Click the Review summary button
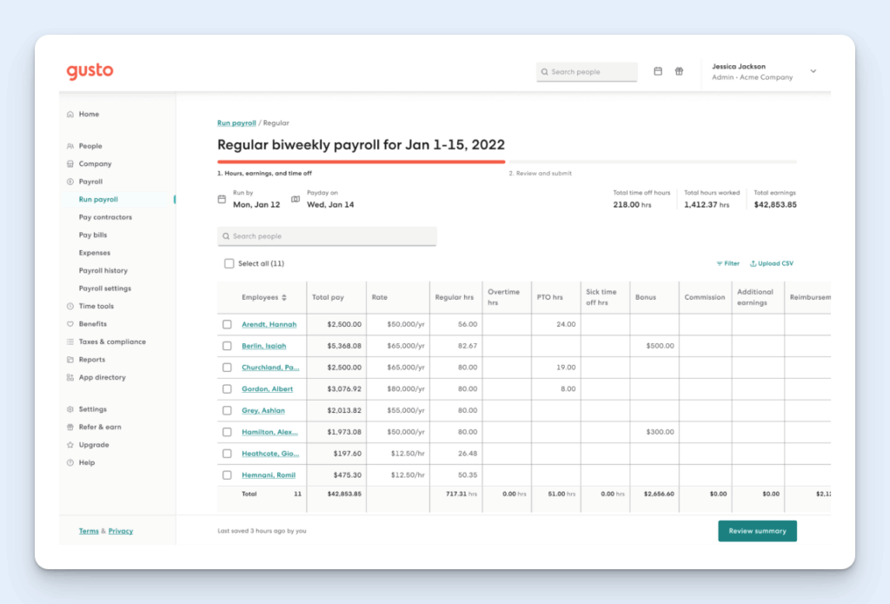Screen dimensions: 890x604 [757, 530]
